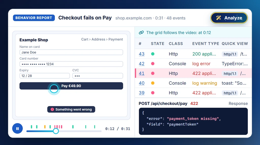
Task: Click the http/1.1 tag in row 41
Action: 230,74
